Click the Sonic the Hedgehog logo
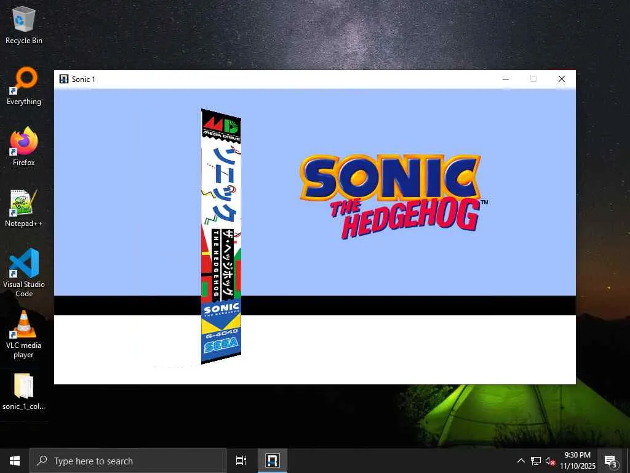Image resolution: width=630 pixels, height=473 pixels. (394, 197)
